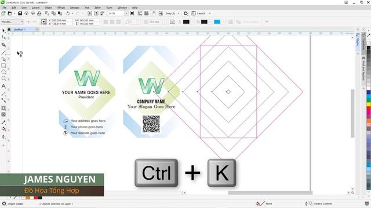
Task: Expand the Snap To dropdown
Action: (x=179, y=13)
